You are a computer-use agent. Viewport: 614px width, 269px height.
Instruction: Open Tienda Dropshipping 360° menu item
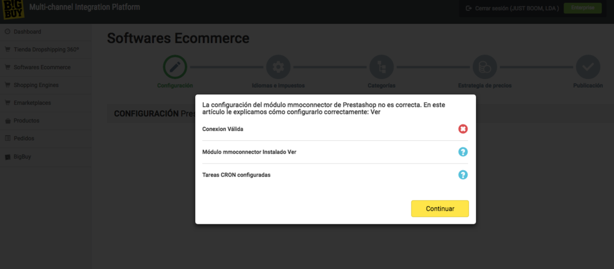click(45, 50)
